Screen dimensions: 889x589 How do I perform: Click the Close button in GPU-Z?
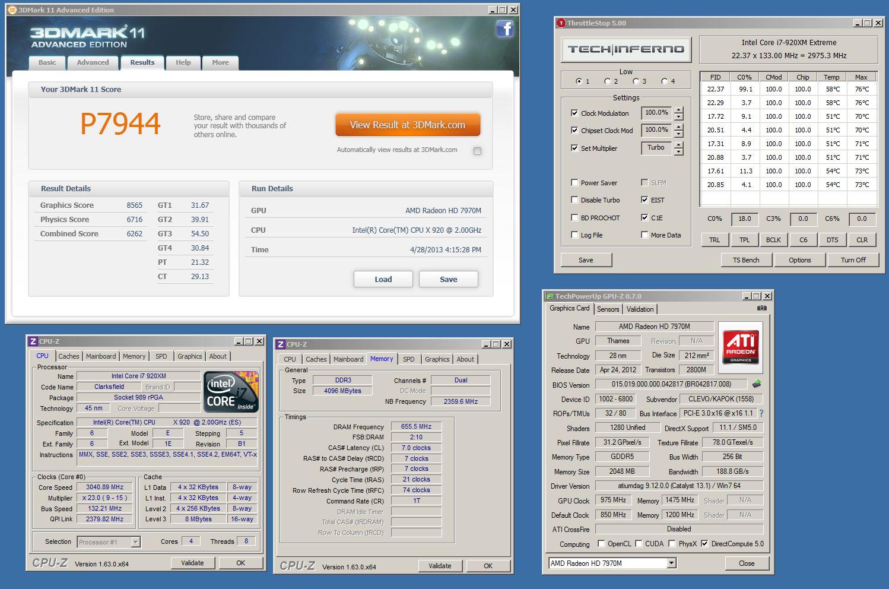(x=747, y=563)
